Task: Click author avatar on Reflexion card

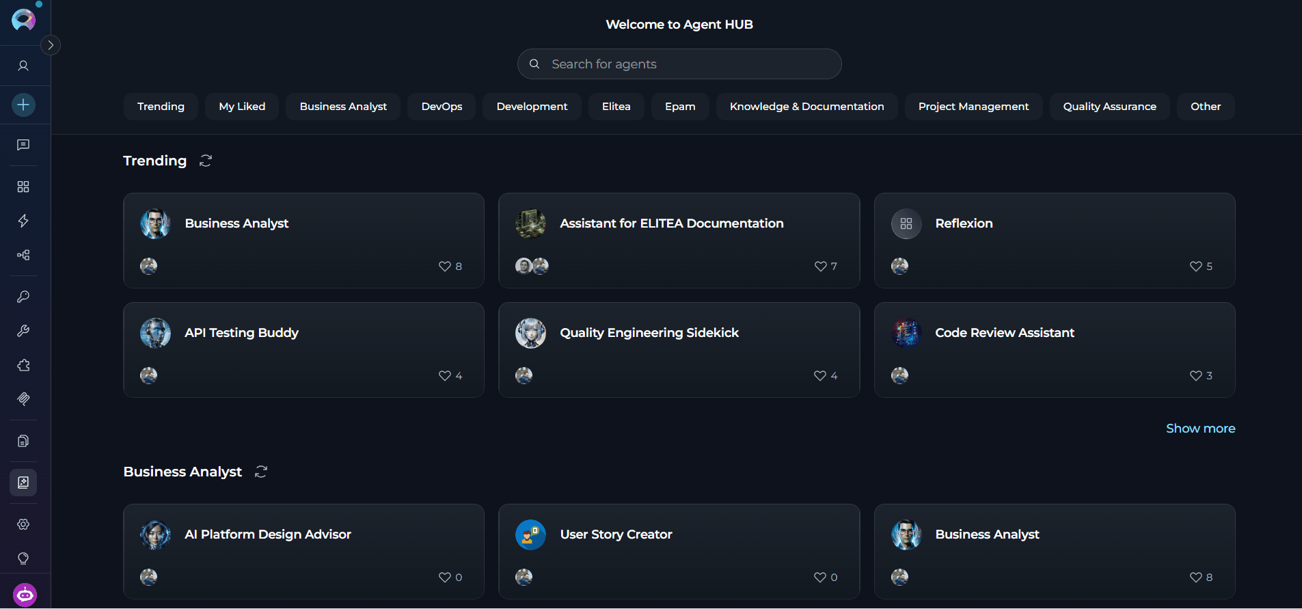Action: (899, 266)
